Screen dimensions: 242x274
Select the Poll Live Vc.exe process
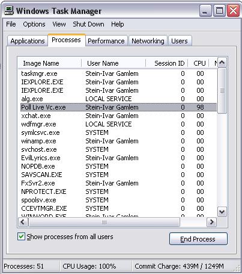pos(118,107)
